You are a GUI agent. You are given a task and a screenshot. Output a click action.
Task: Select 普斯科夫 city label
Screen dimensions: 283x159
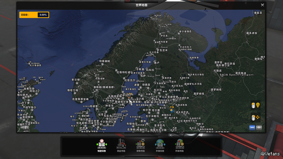click(166, 115)
